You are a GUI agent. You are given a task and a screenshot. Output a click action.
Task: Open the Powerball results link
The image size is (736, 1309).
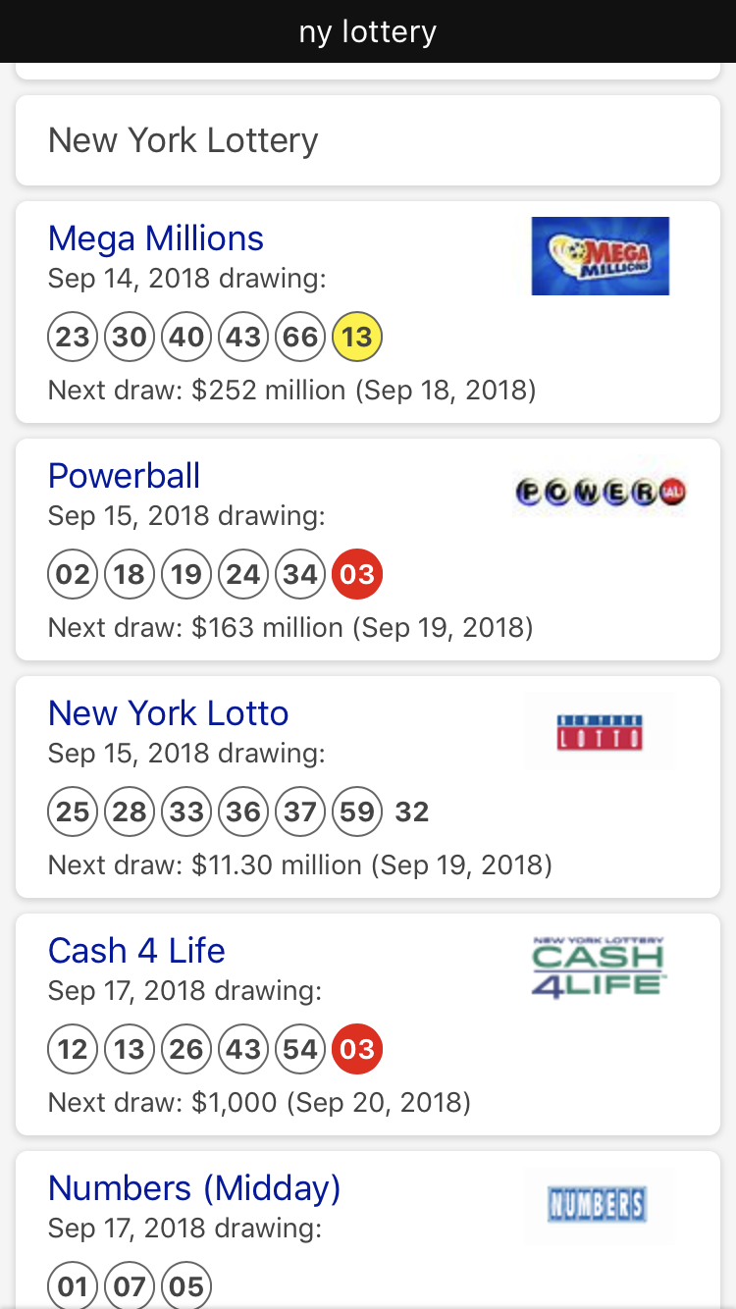[124, 476]
